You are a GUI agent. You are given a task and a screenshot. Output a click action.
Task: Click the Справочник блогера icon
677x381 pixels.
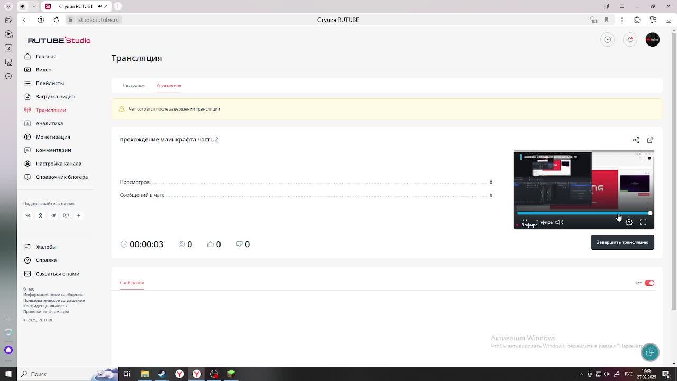(x=28, y=177)
